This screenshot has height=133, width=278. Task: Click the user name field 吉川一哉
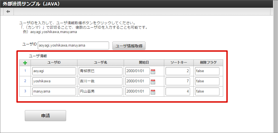[x=100, y=81]
